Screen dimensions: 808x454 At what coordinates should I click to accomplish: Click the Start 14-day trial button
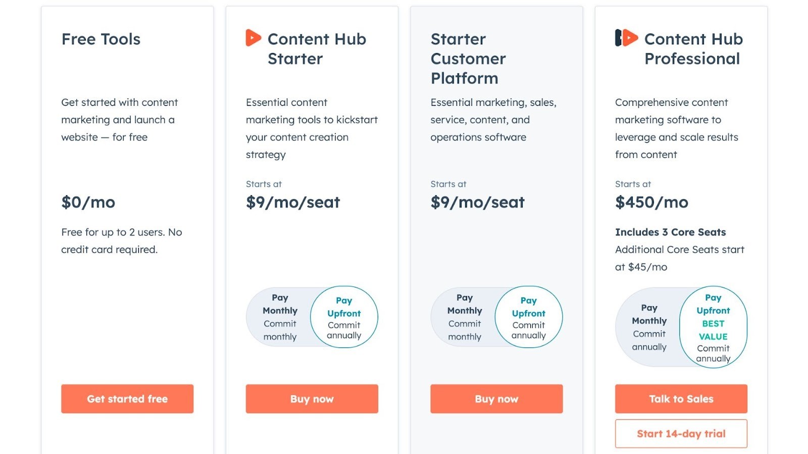click(680, 433)
